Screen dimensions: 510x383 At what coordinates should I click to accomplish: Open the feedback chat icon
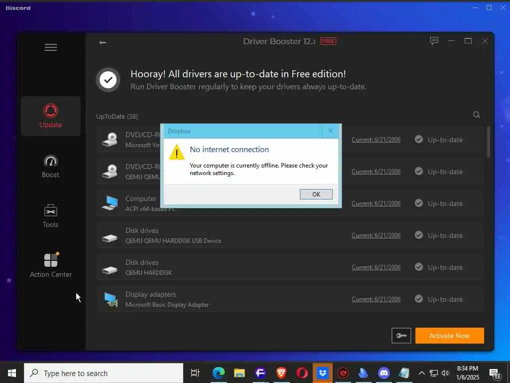[x=434, y=41]
